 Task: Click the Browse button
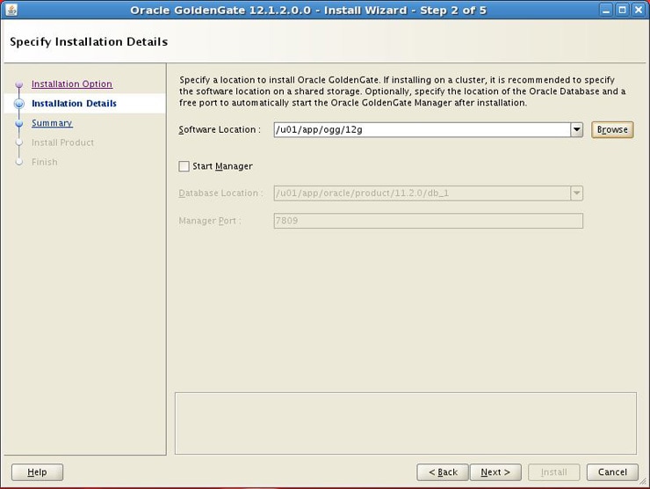(612, 129)
